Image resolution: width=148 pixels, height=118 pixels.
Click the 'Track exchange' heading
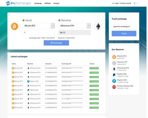pyautogui.click(x=119, y=19)
